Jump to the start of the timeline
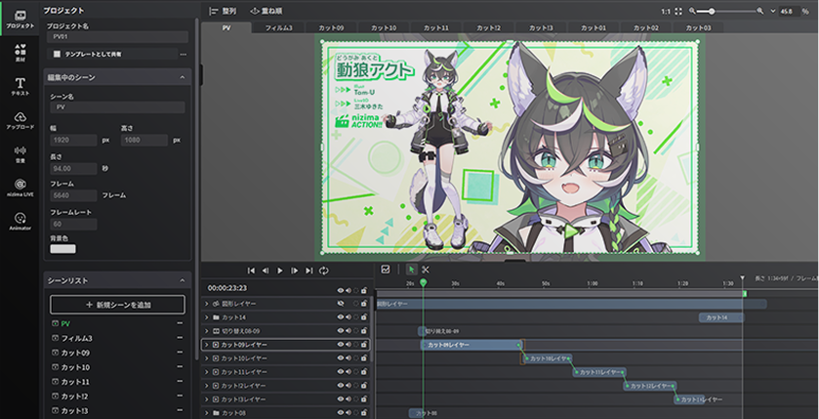This screenshot has width=819, height=419. [x=251, y=271]
